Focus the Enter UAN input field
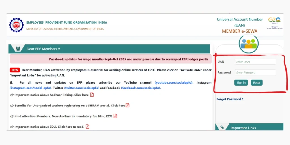The width and height of the screenshot is (290, 145). [255, 62]
